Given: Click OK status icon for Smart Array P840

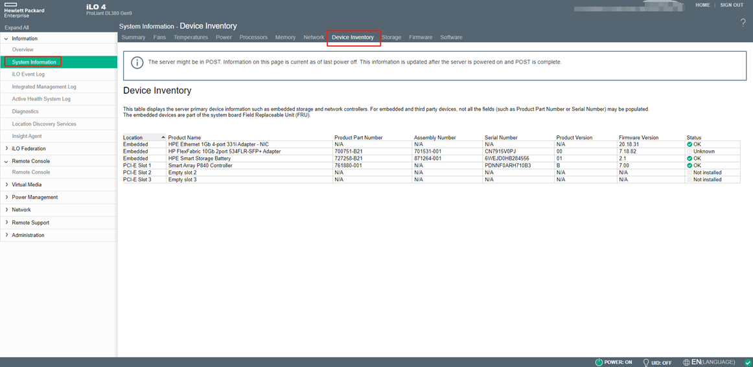Looking at the screenshot, I should click(x=689, y=166).
